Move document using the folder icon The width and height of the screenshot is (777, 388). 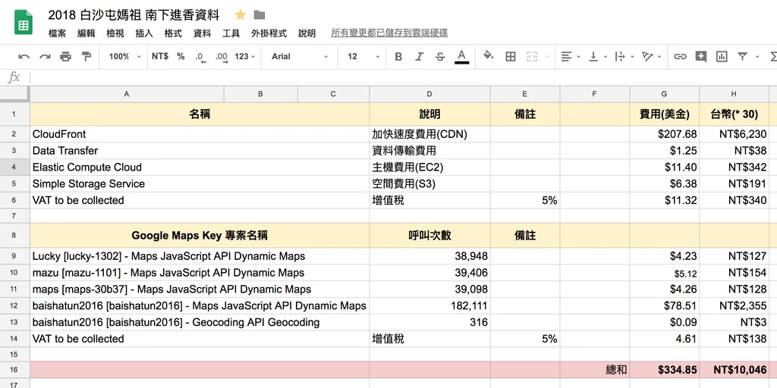[260, 15]
